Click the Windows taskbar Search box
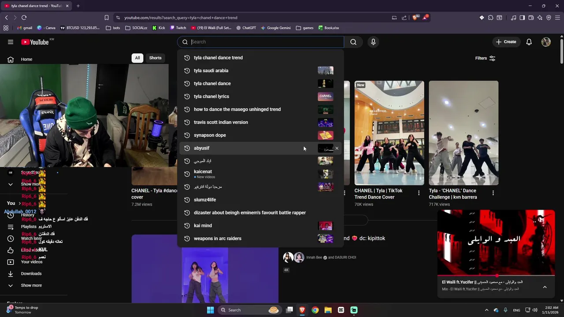The height and width of the screenshot is (317, 564). [x=250, y=310]
